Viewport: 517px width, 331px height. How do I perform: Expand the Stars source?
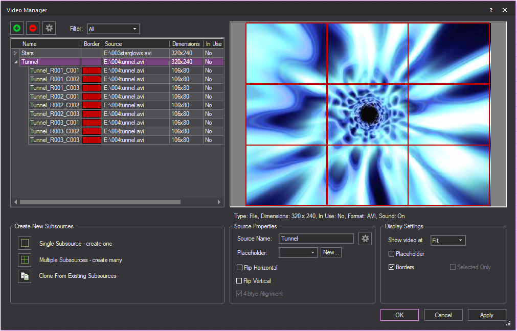[x=15, y=53]
